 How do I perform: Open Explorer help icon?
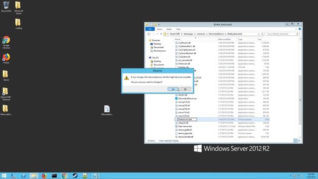click(x=300, y=29)
